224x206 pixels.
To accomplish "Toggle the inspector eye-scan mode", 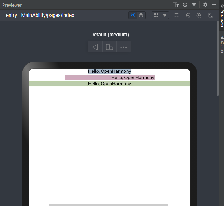I will [x=133, y=15].
